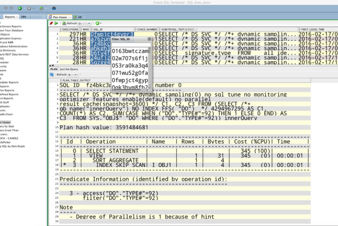
Task: Click the FIRST_LOAD_TIME column header
Action: 313,29
